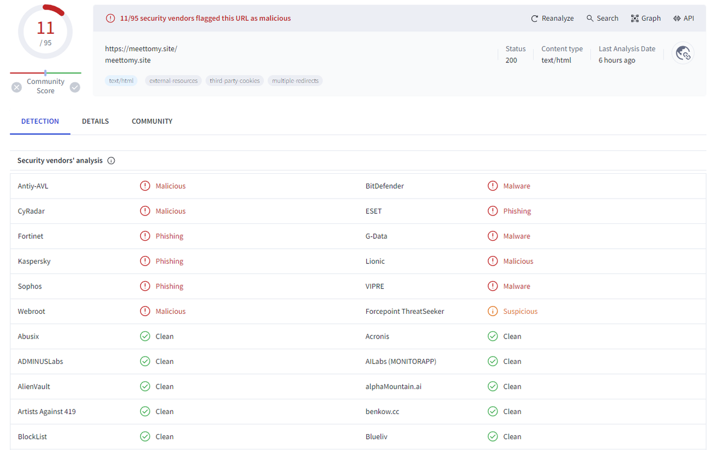Click the Search button label
Screen dimensions: 718x450
(608, 19)
